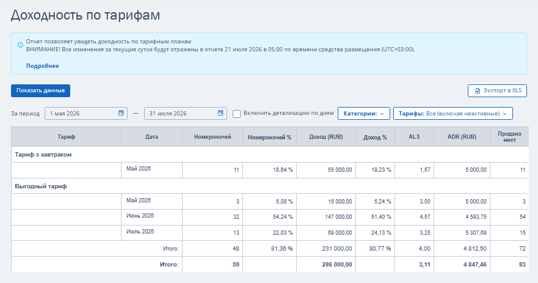Click the 4,57 ALS cell
This screenshot has height=283, width=538.
click(414, 217)
